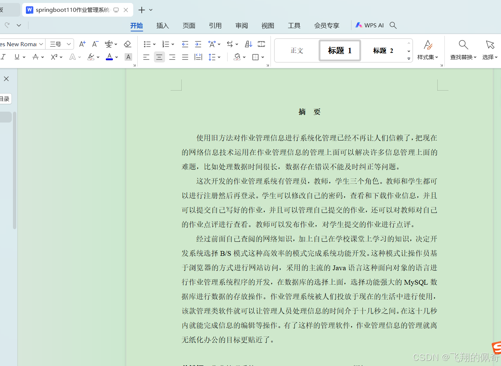
Task: Apply text highlight color
Action: pos(91,57)
